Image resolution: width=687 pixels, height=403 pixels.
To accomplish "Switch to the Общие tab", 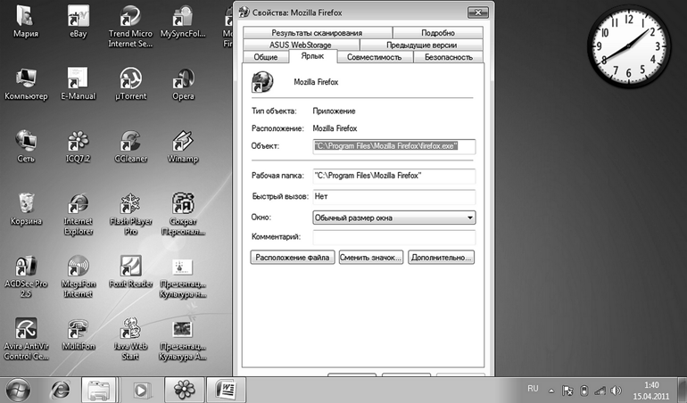I will pos(265,57).
